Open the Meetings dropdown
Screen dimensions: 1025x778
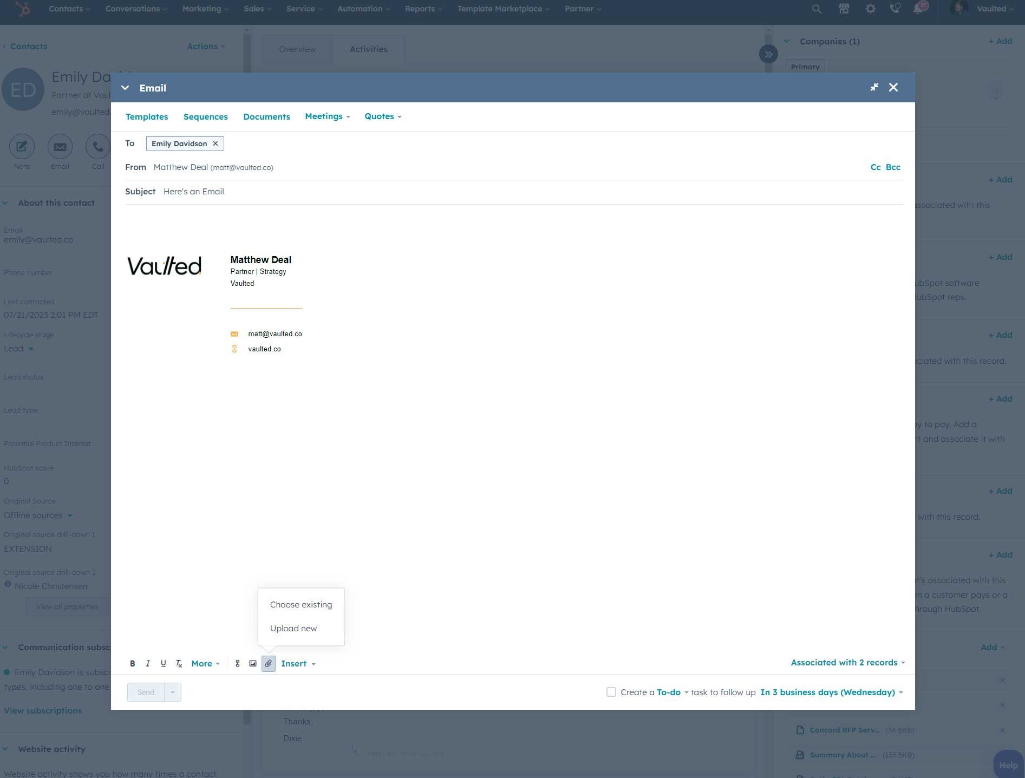pos(328,116)
